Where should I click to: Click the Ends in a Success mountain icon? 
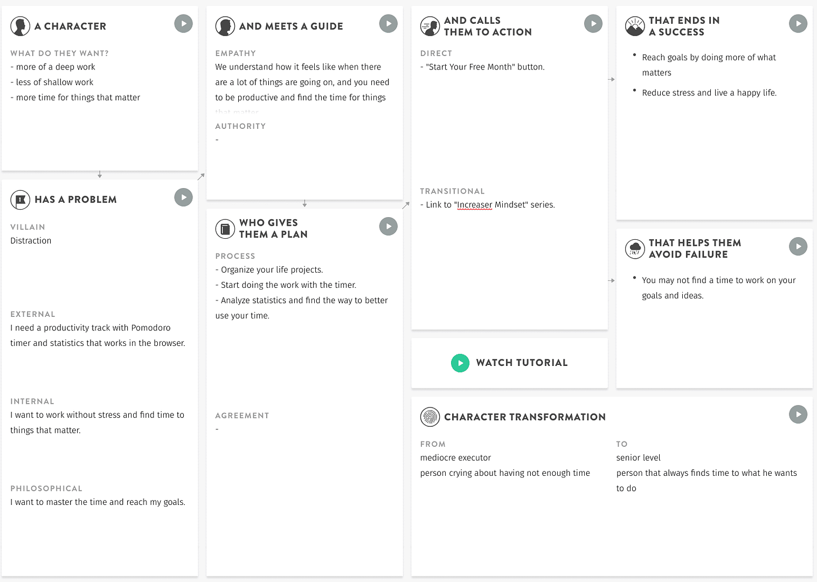[635, 26]
